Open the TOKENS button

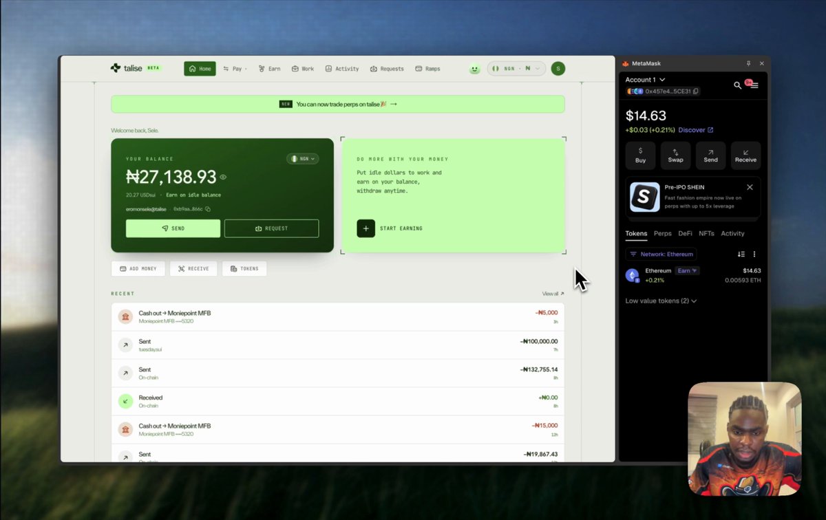click(244, 269)
